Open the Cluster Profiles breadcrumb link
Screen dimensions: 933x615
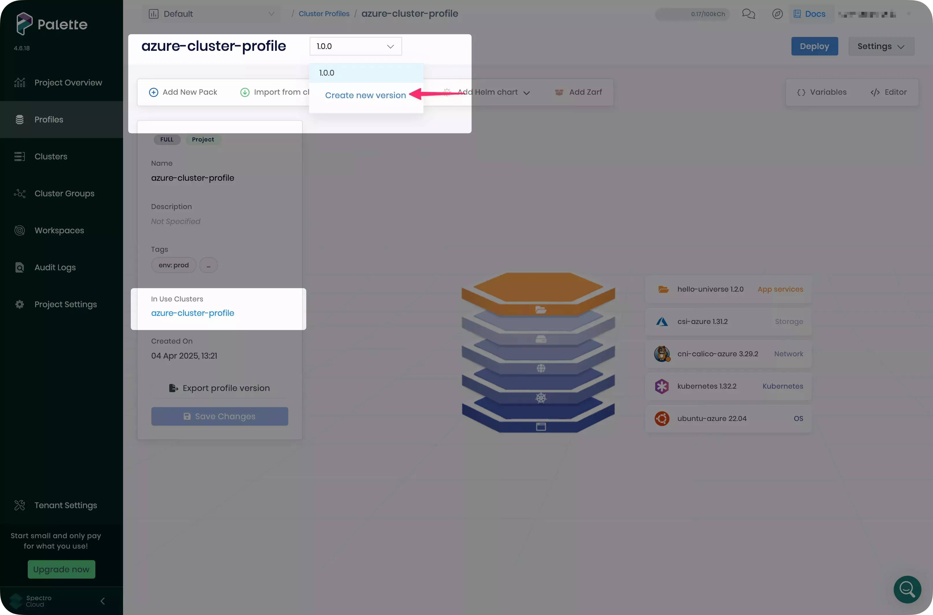tap(324, 13)
